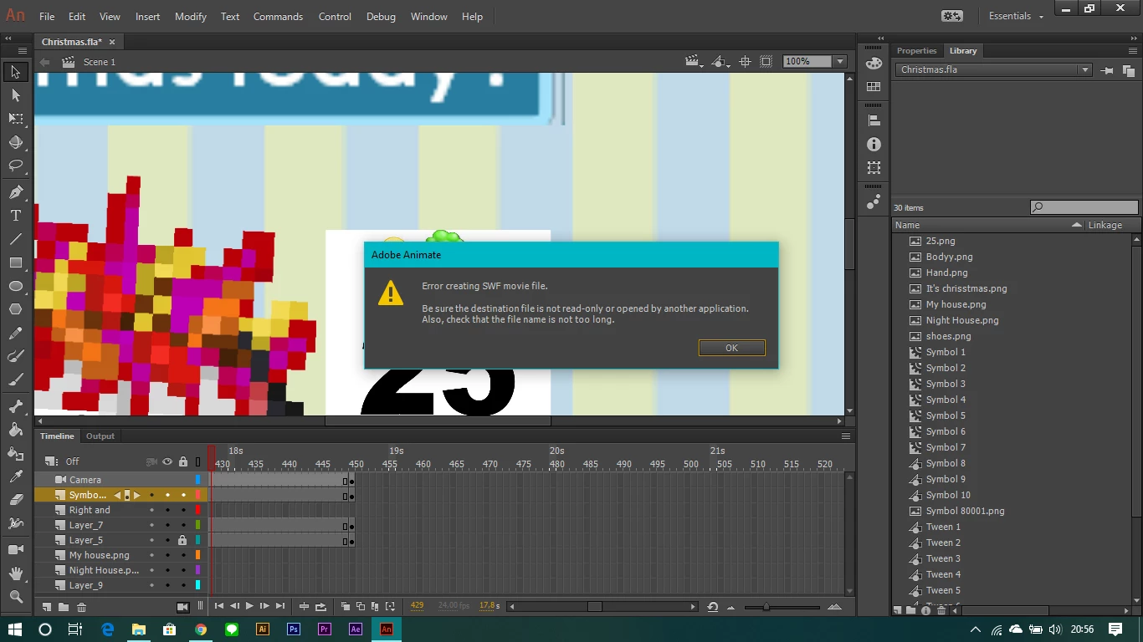1143x642 pixels.
Task: Click frame 480 on the timeline ruler
Action: point(556,464)
